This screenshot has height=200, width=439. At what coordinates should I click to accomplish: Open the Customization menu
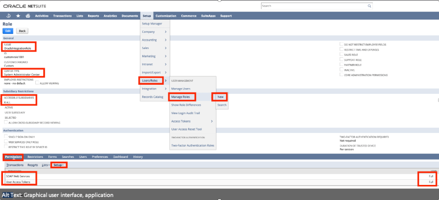click(165, 16)
